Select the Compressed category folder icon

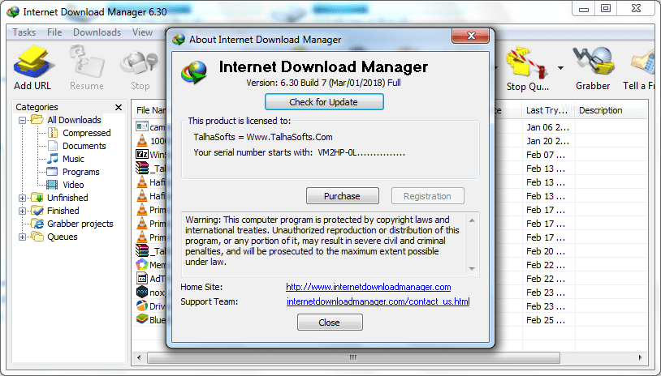pyautogui.click(x=53, y=133)
